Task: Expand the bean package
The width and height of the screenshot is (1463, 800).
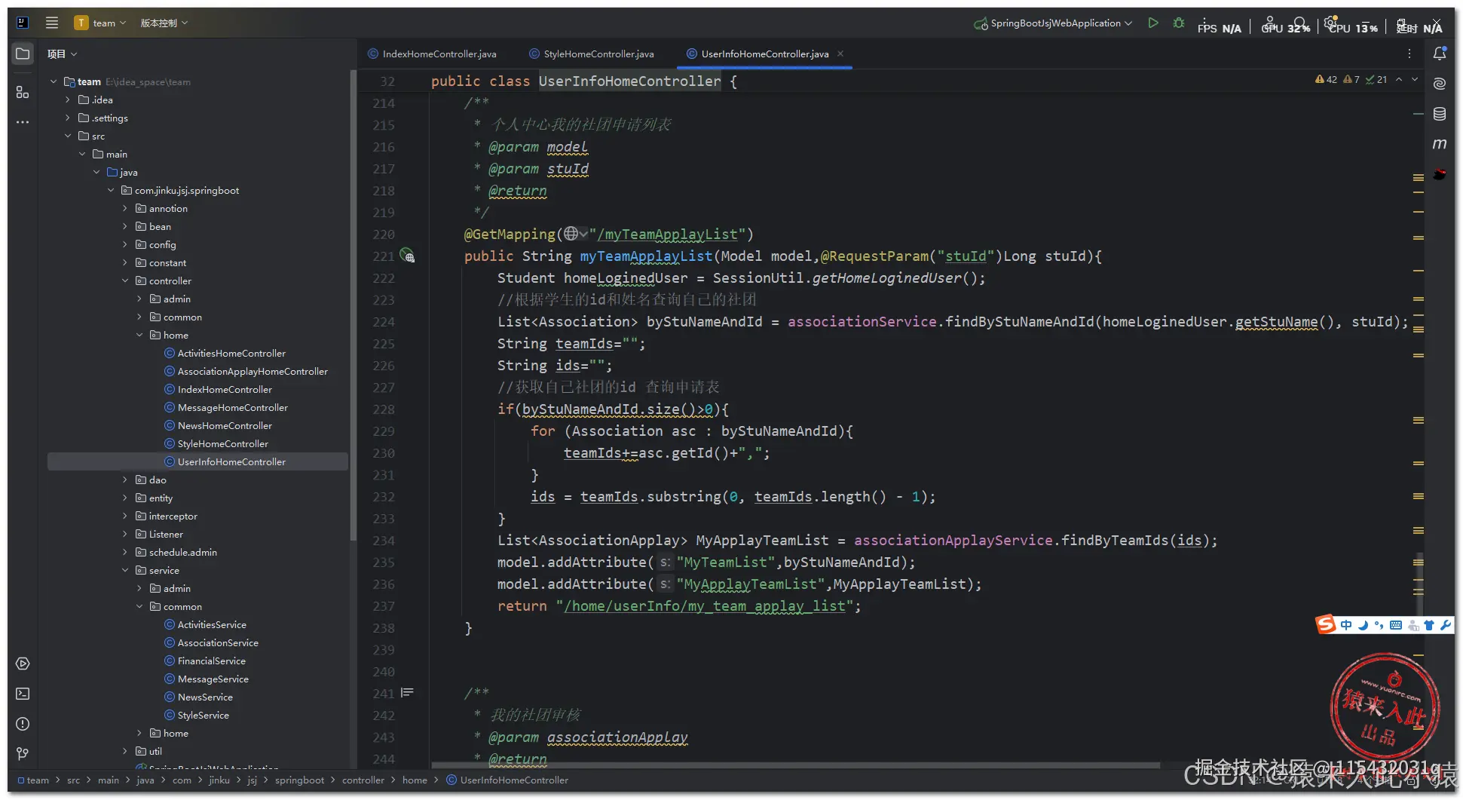Action: (125, 226)
